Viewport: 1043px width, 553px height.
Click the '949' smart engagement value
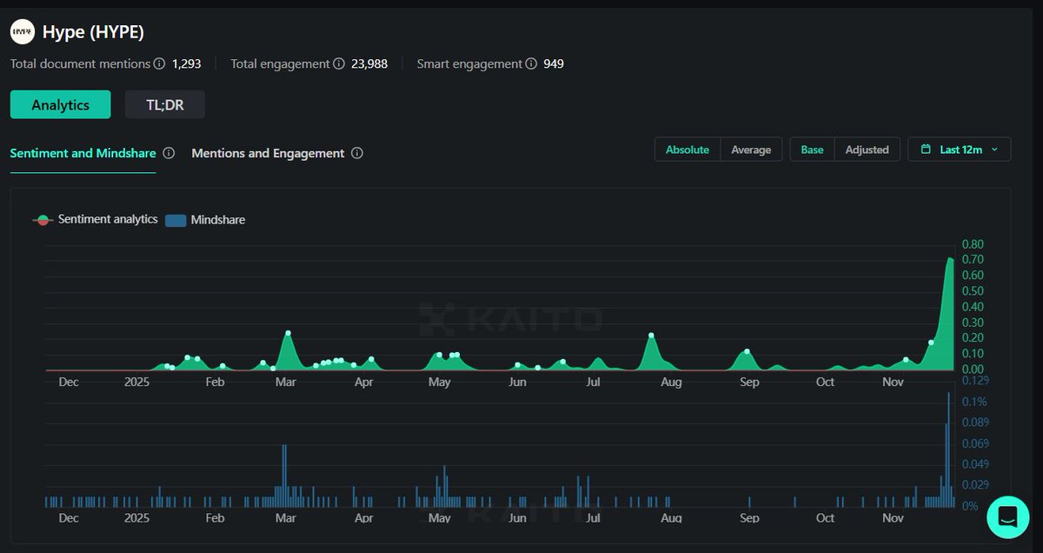click(x=554, y=63)
